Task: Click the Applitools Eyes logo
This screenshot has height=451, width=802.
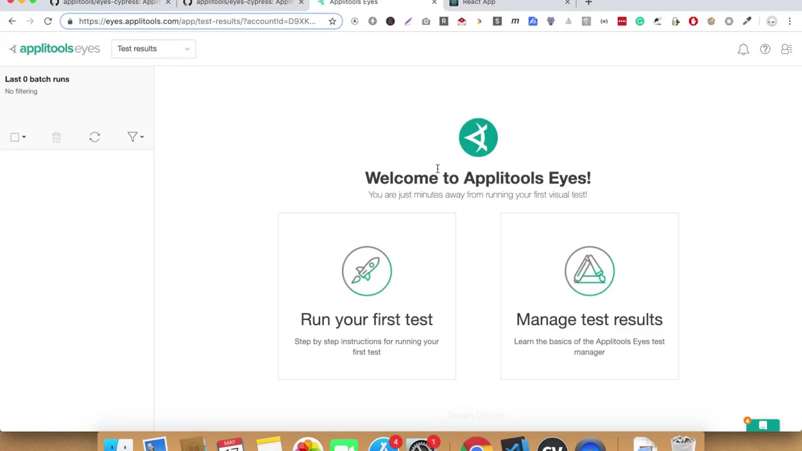Action: coord(55,49)
